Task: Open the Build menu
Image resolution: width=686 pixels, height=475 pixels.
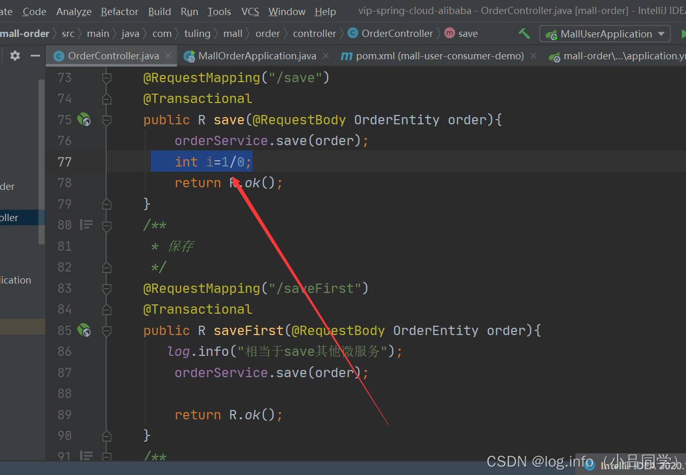Action: pyautogui.click(x=159, y=11)
